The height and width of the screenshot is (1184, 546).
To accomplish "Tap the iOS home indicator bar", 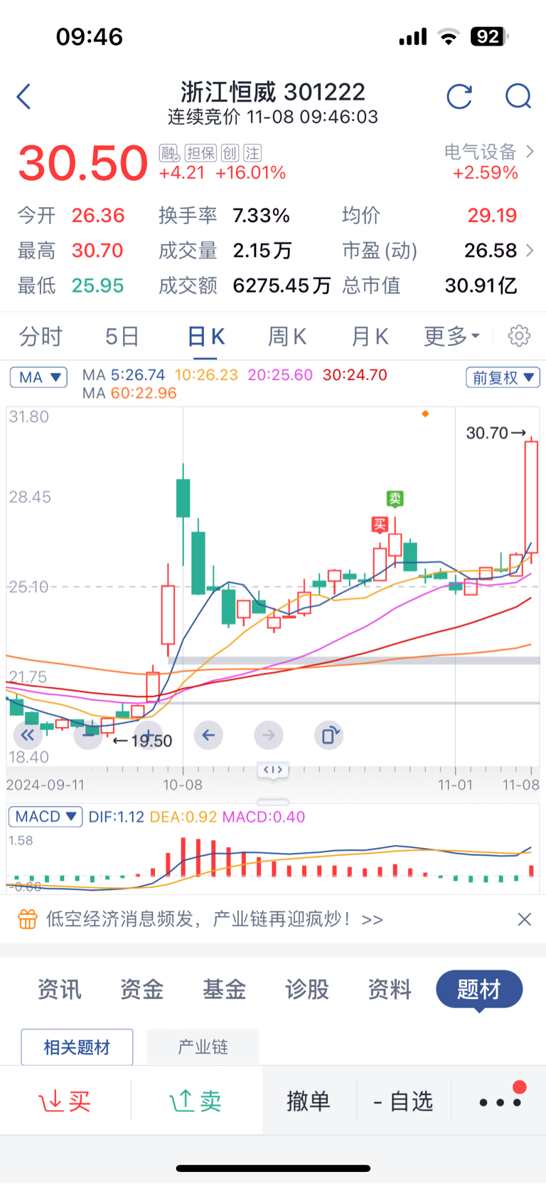I will (273, 1168).
